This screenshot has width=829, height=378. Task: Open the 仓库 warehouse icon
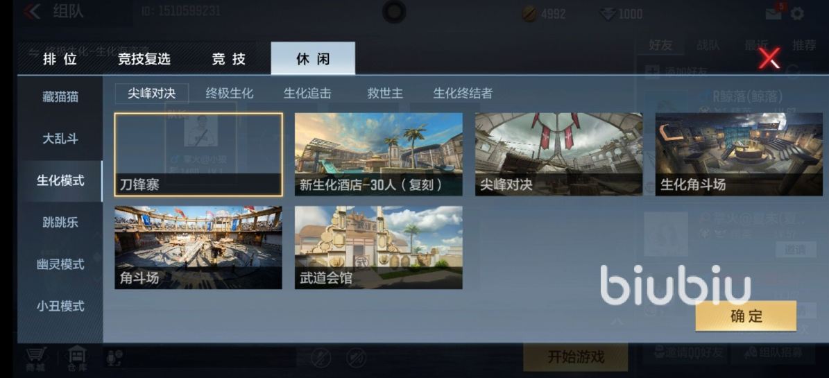coord(77,359)
